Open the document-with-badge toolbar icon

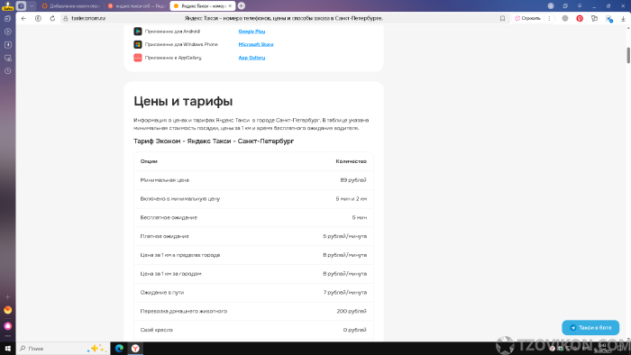pyautogui.click(x=608, y=19)
